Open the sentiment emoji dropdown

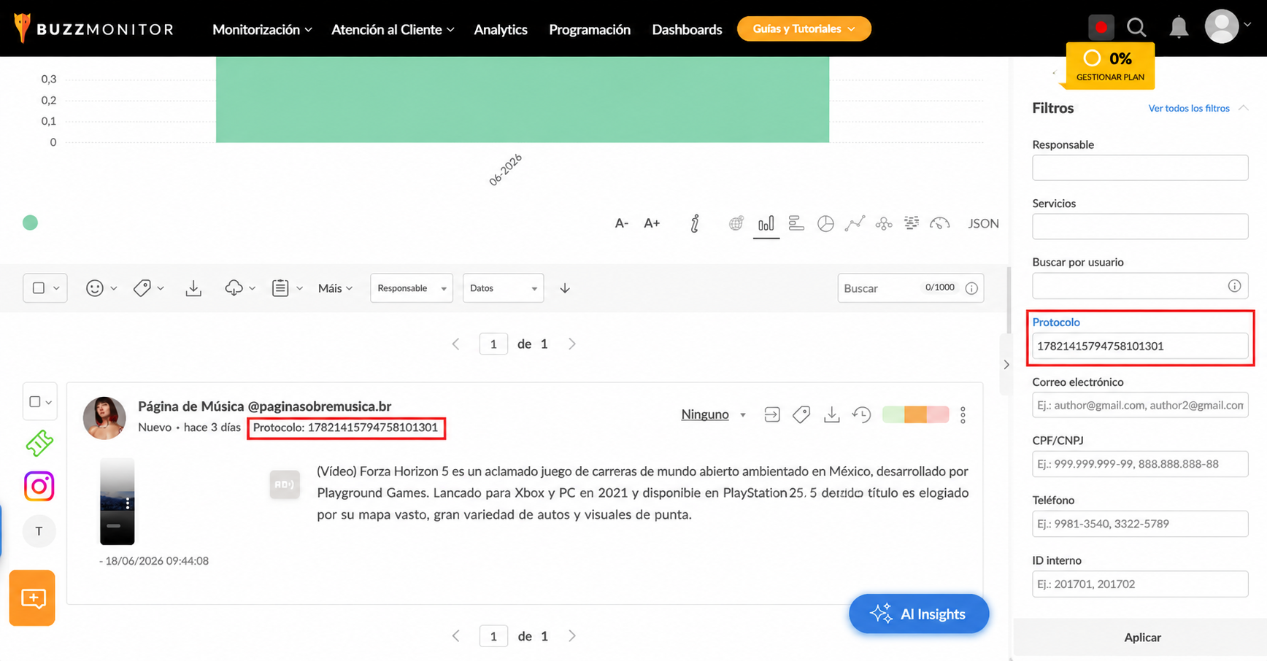(101, 288)
